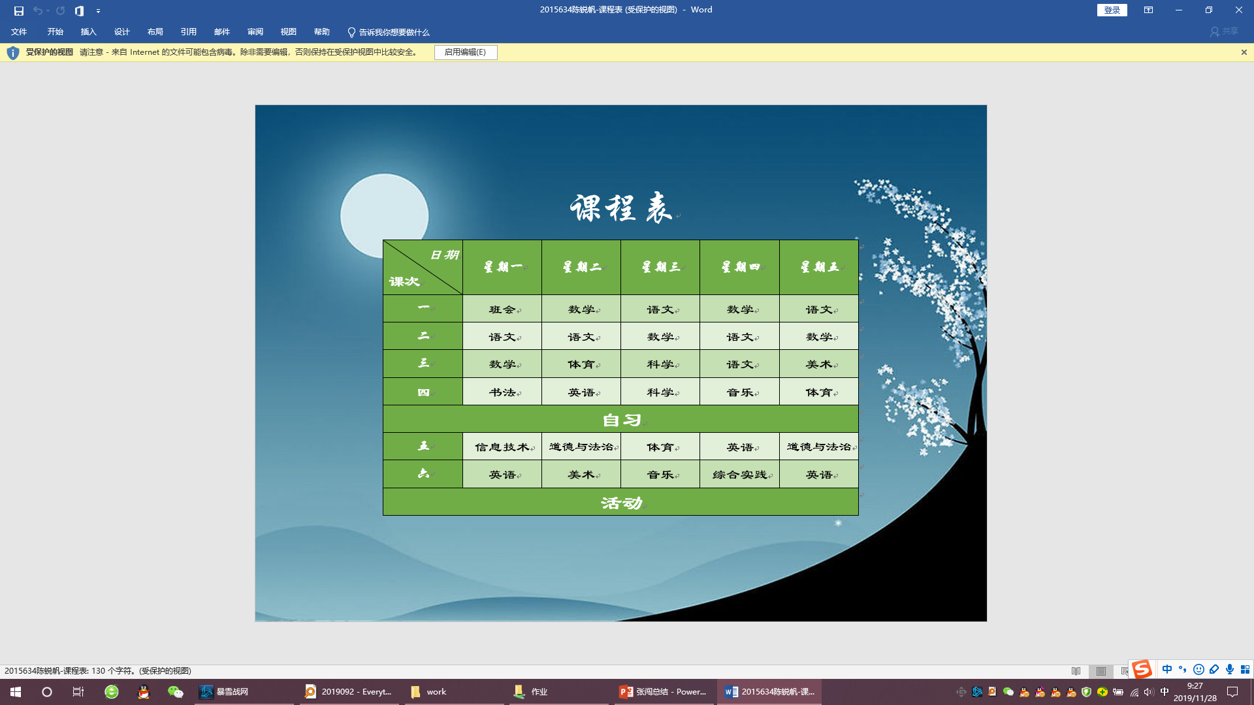The height and width of the screenshot is (705, 1254).
Task: Click the Sogou S logo icon
Action: click(1142, 669)
